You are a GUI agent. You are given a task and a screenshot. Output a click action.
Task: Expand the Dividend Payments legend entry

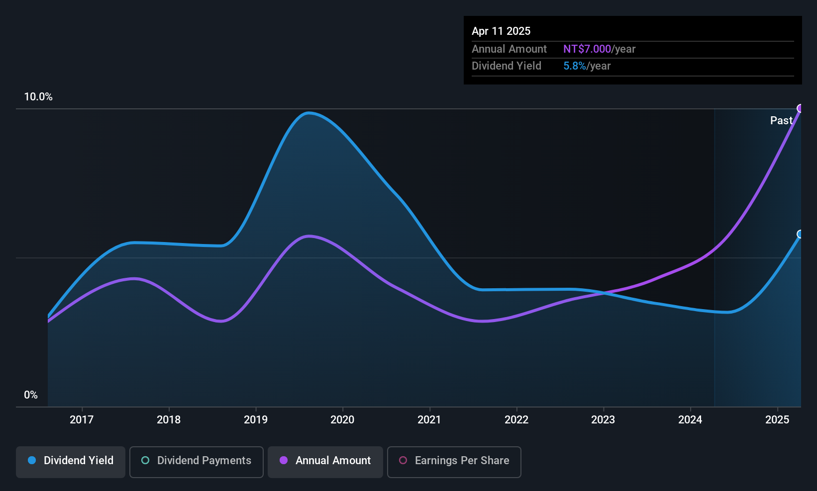click(196, 461)
